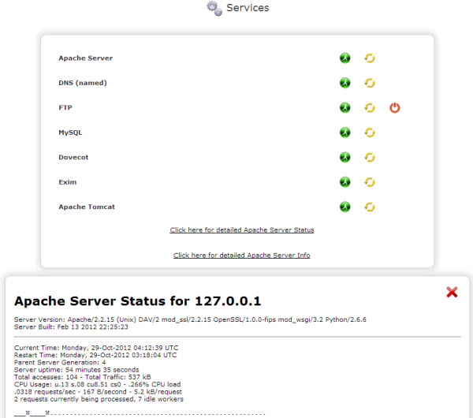
Task: Click the 'Server Version: Apache/2.2.15' line
Action: (190, 319)
